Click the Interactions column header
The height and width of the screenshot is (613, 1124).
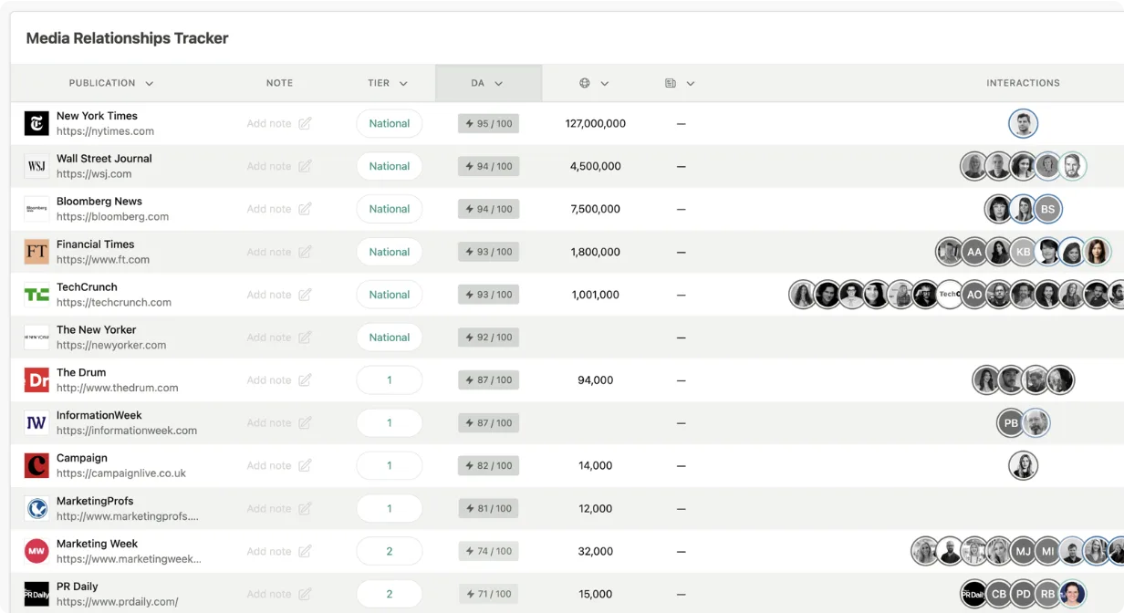[x=1023, y=83]
